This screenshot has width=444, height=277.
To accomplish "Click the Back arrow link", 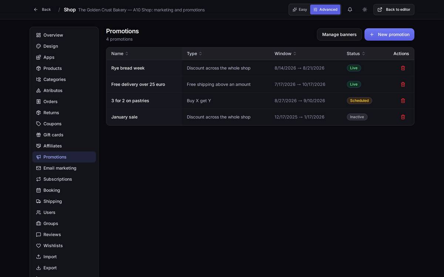I will coord(42,10).
